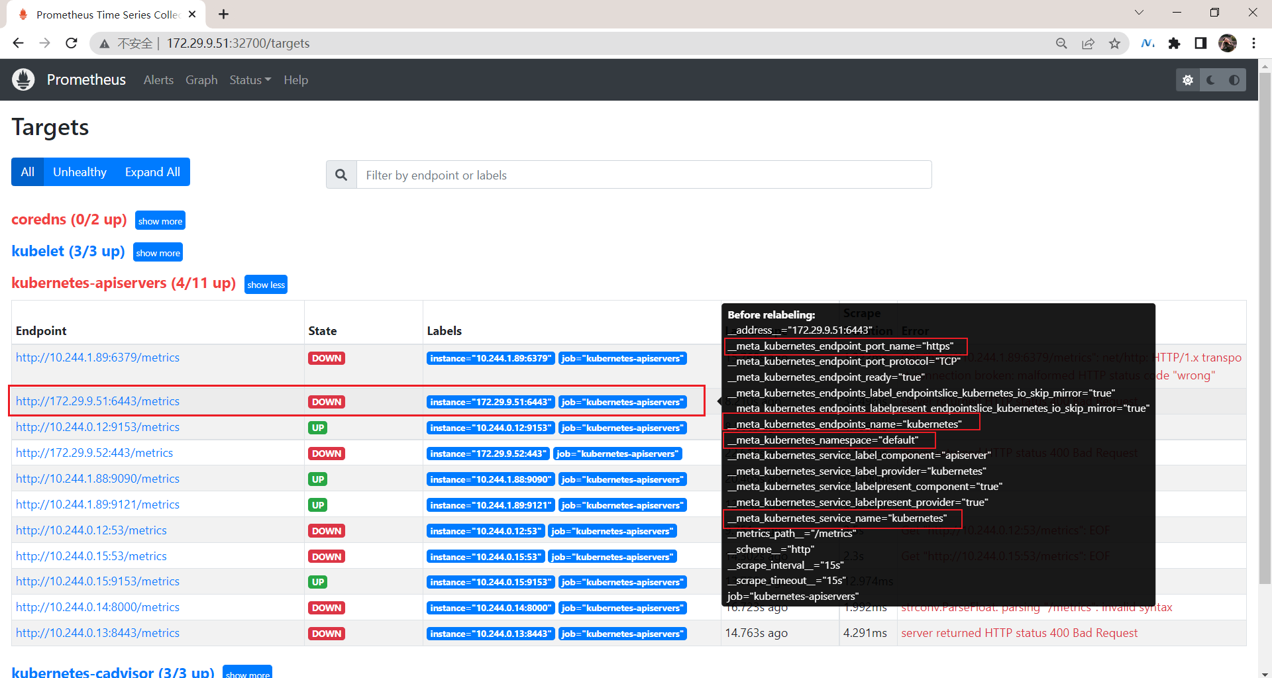Toggle the browser side panel icon

[x=1200, y=43]
